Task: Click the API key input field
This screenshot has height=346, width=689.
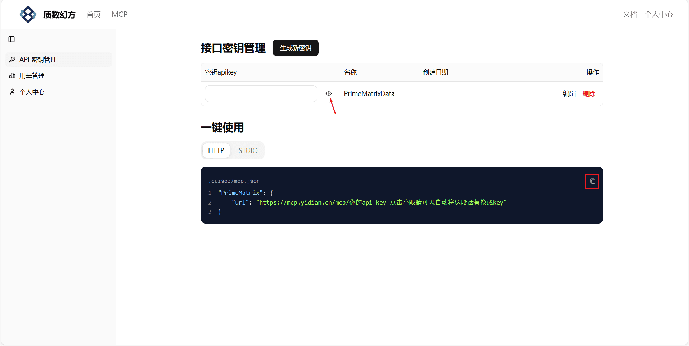Action: pyautogui.click(x=261, y=93)
